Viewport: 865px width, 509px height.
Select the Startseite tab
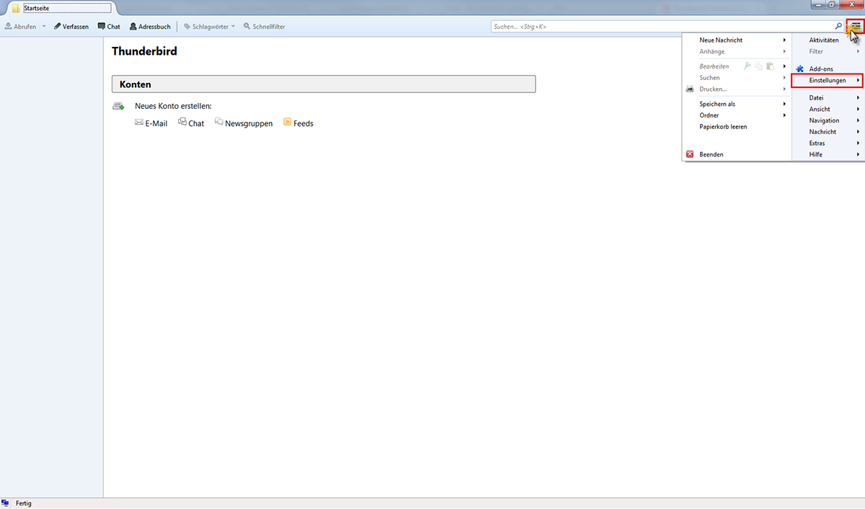[x=61, y=9]
